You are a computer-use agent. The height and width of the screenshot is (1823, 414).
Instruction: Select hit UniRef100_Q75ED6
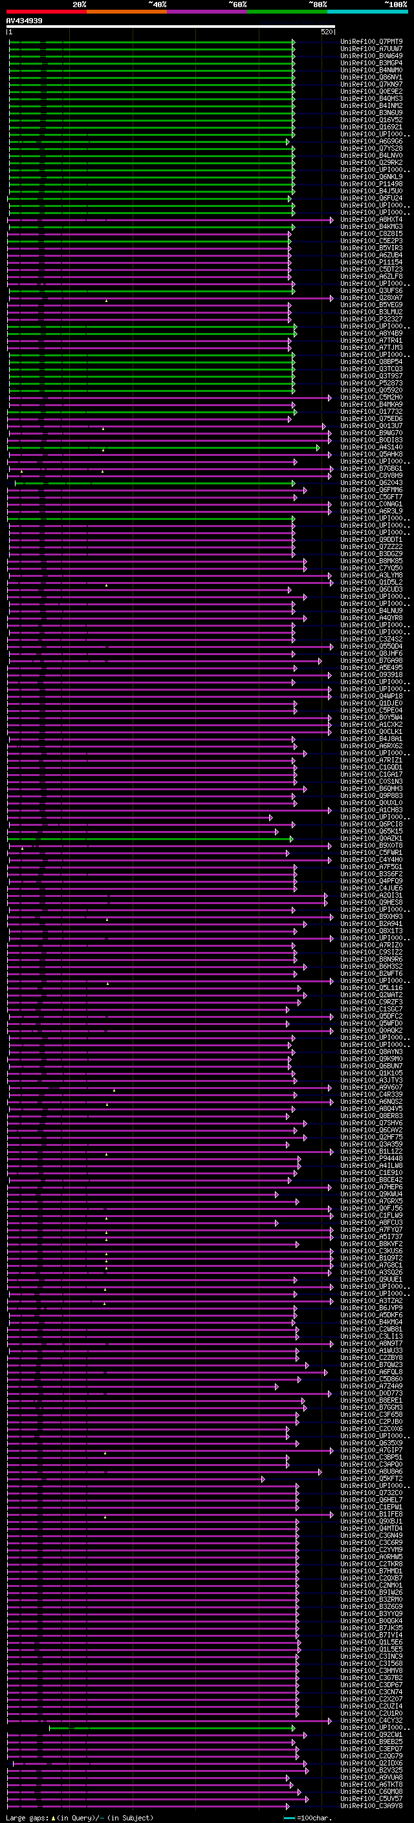coord(371,419)
